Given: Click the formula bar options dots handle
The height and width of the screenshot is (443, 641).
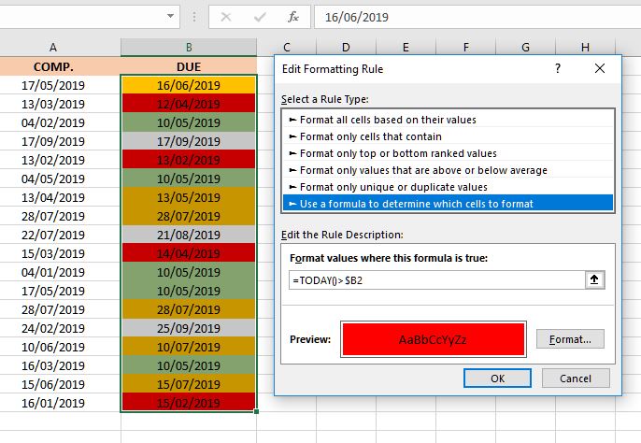Looking at the screenshot, I should (194, 17).
